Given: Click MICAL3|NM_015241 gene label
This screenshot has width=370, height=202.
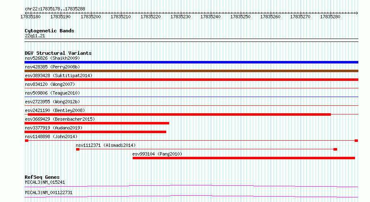Looking at the screenshot, I should tap(45, 182).
